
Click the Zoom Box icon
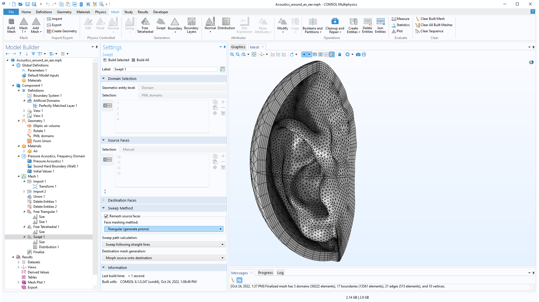coord(243,54)
